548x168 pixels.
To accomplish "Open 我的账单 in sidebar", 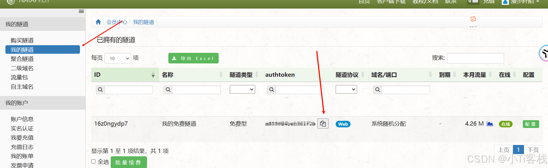I will [x=22, y=156].
